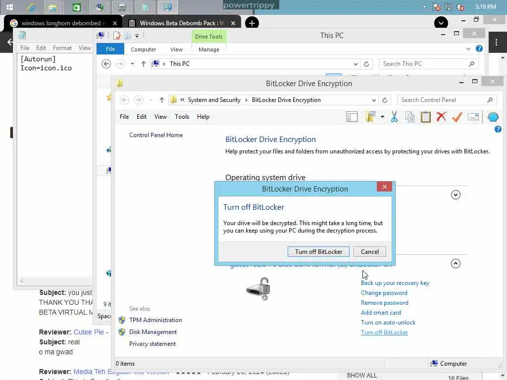Open File tab in This PC ribbon
The image size is (507, 380).
tap(110, 49)
